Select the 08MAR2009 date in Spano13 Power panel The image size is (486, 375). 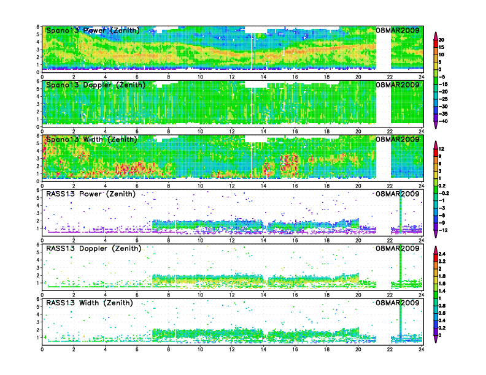click(x=398, y=30)
